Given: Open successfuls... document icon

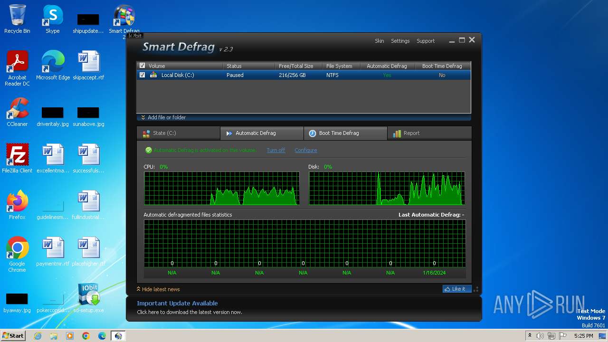Looking at the screenshot, I should tap(88, 159).
